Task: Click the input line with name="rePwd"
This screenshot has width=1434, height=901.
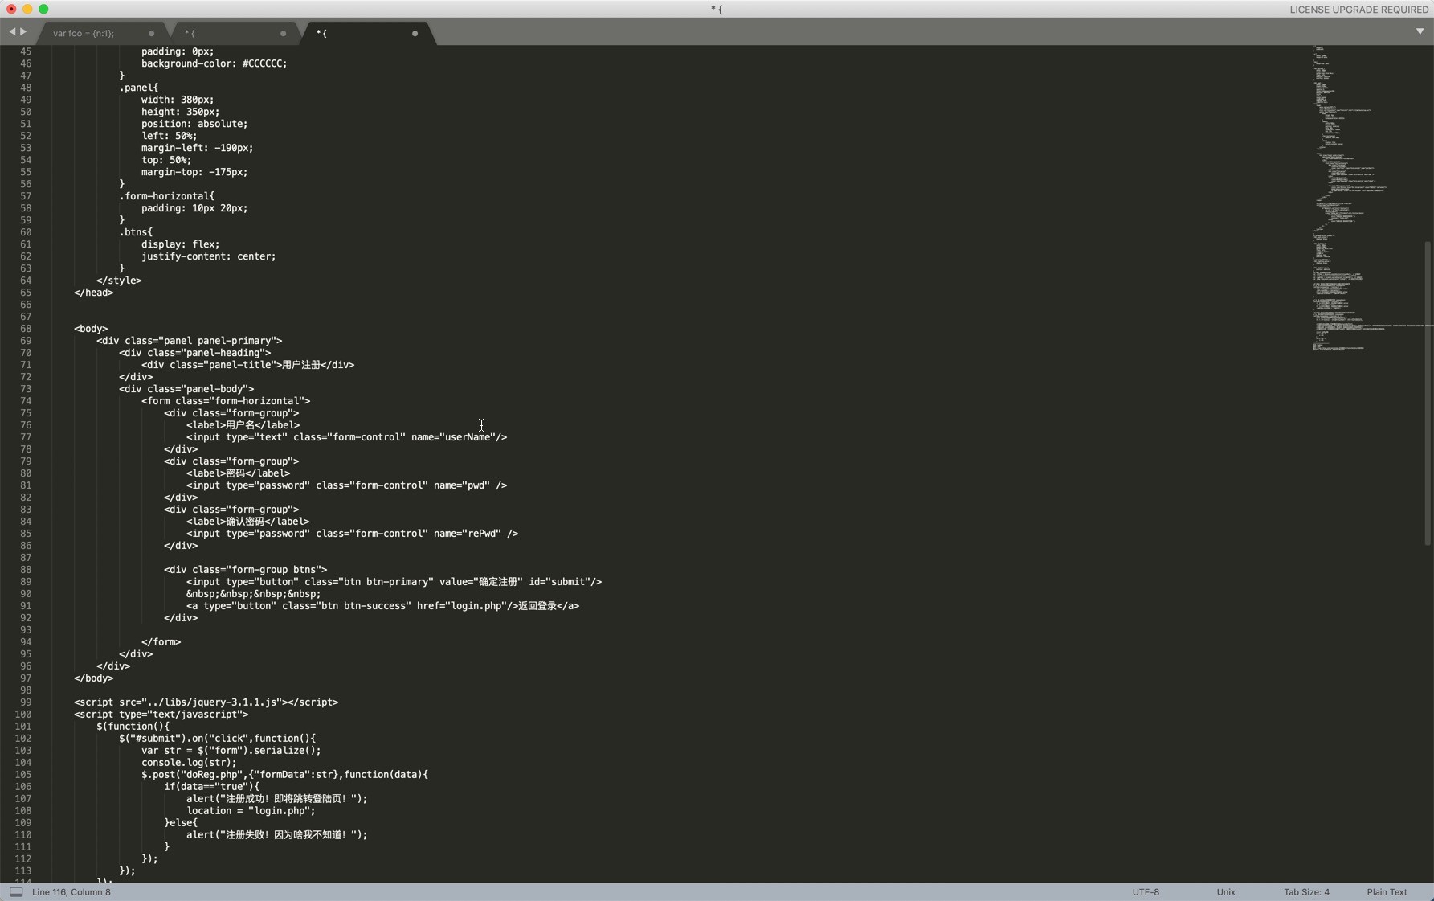Action: [352, 534]
